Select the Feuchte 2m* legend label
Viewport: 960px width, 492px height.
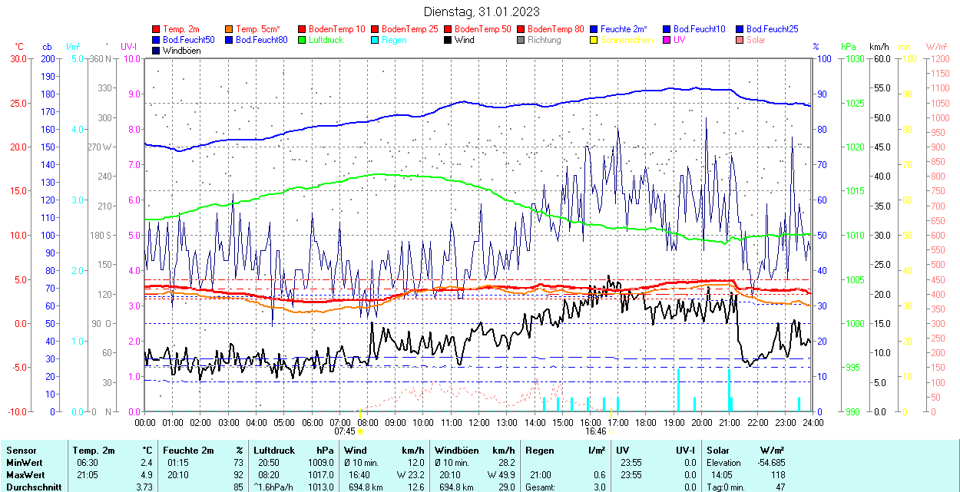624,29
